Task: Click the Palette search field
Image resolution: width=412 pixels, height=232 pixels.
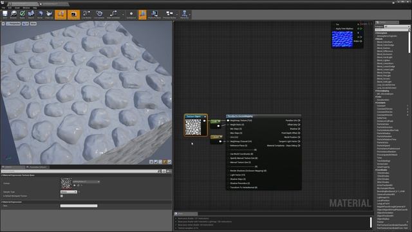Action: point(392,30)
